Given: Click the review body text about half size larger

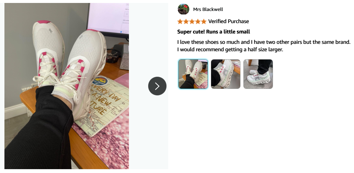Looking at the screenshot, I should pyautogui.click(x=264, y=46).
